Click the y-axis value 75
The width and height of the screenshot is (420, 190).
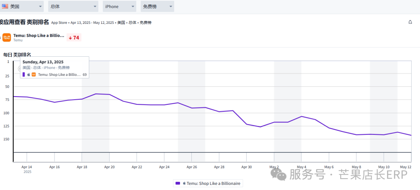coord(7,100)
